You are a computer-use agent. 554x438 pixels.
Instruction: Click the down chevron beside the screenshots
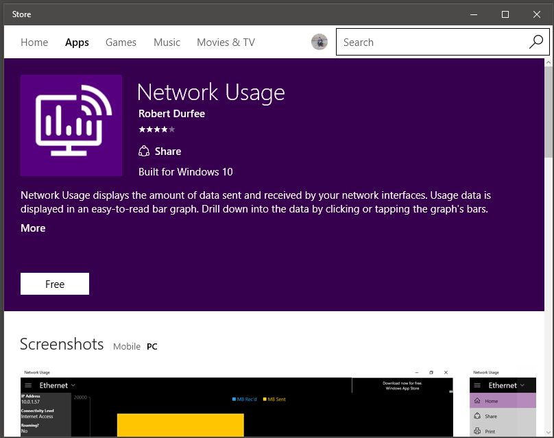coord(548,432)
